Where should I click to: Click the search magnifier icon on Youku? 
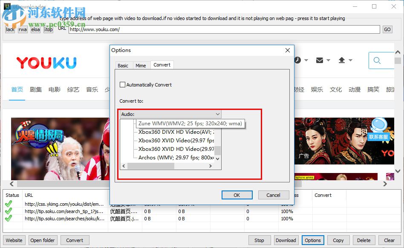[x=377, y=60]
